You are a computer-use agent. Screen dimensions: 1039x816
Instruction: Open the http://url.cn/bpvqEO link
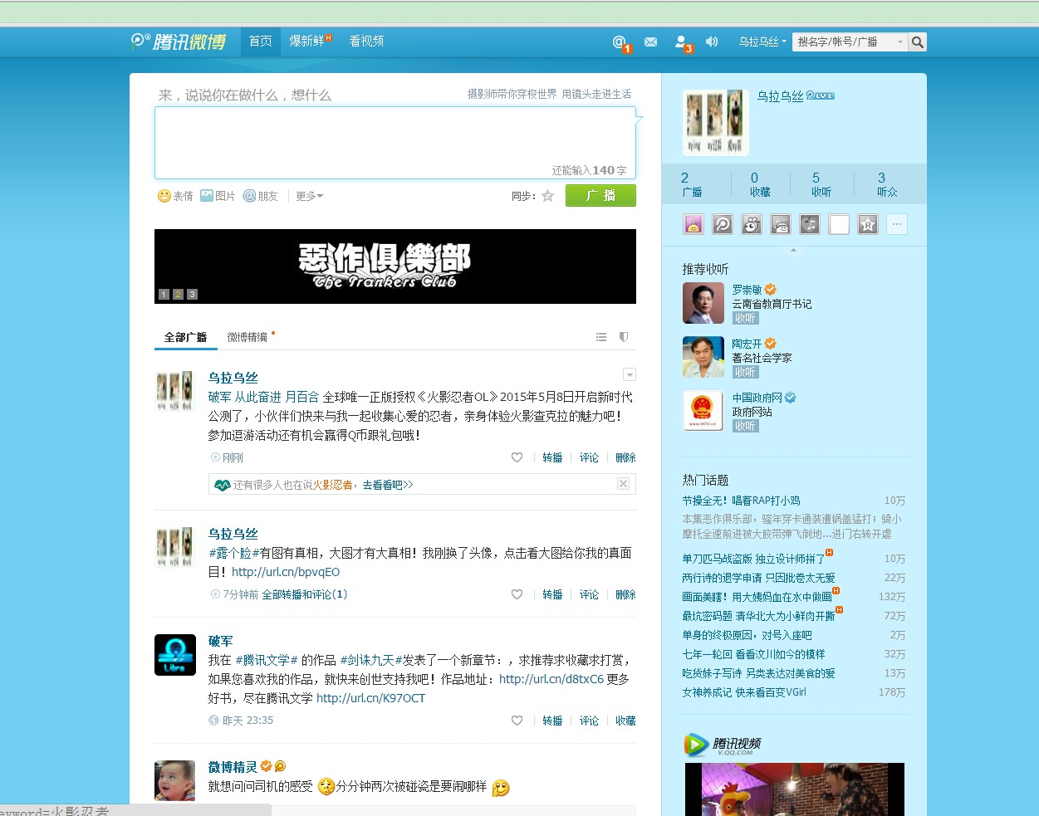pyautogui.click(x=286, y=572)
